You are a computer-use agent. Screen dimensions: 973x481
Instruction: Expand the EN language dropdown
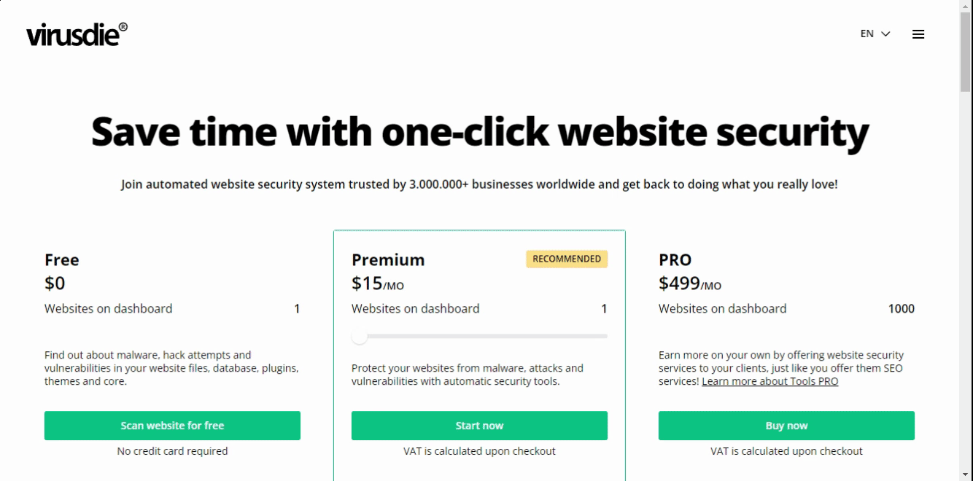click(875, 34)
